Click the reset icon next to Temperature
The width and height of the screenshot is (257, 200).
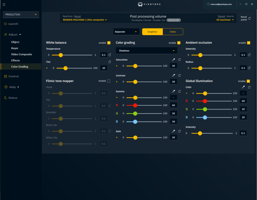point(109,55)
